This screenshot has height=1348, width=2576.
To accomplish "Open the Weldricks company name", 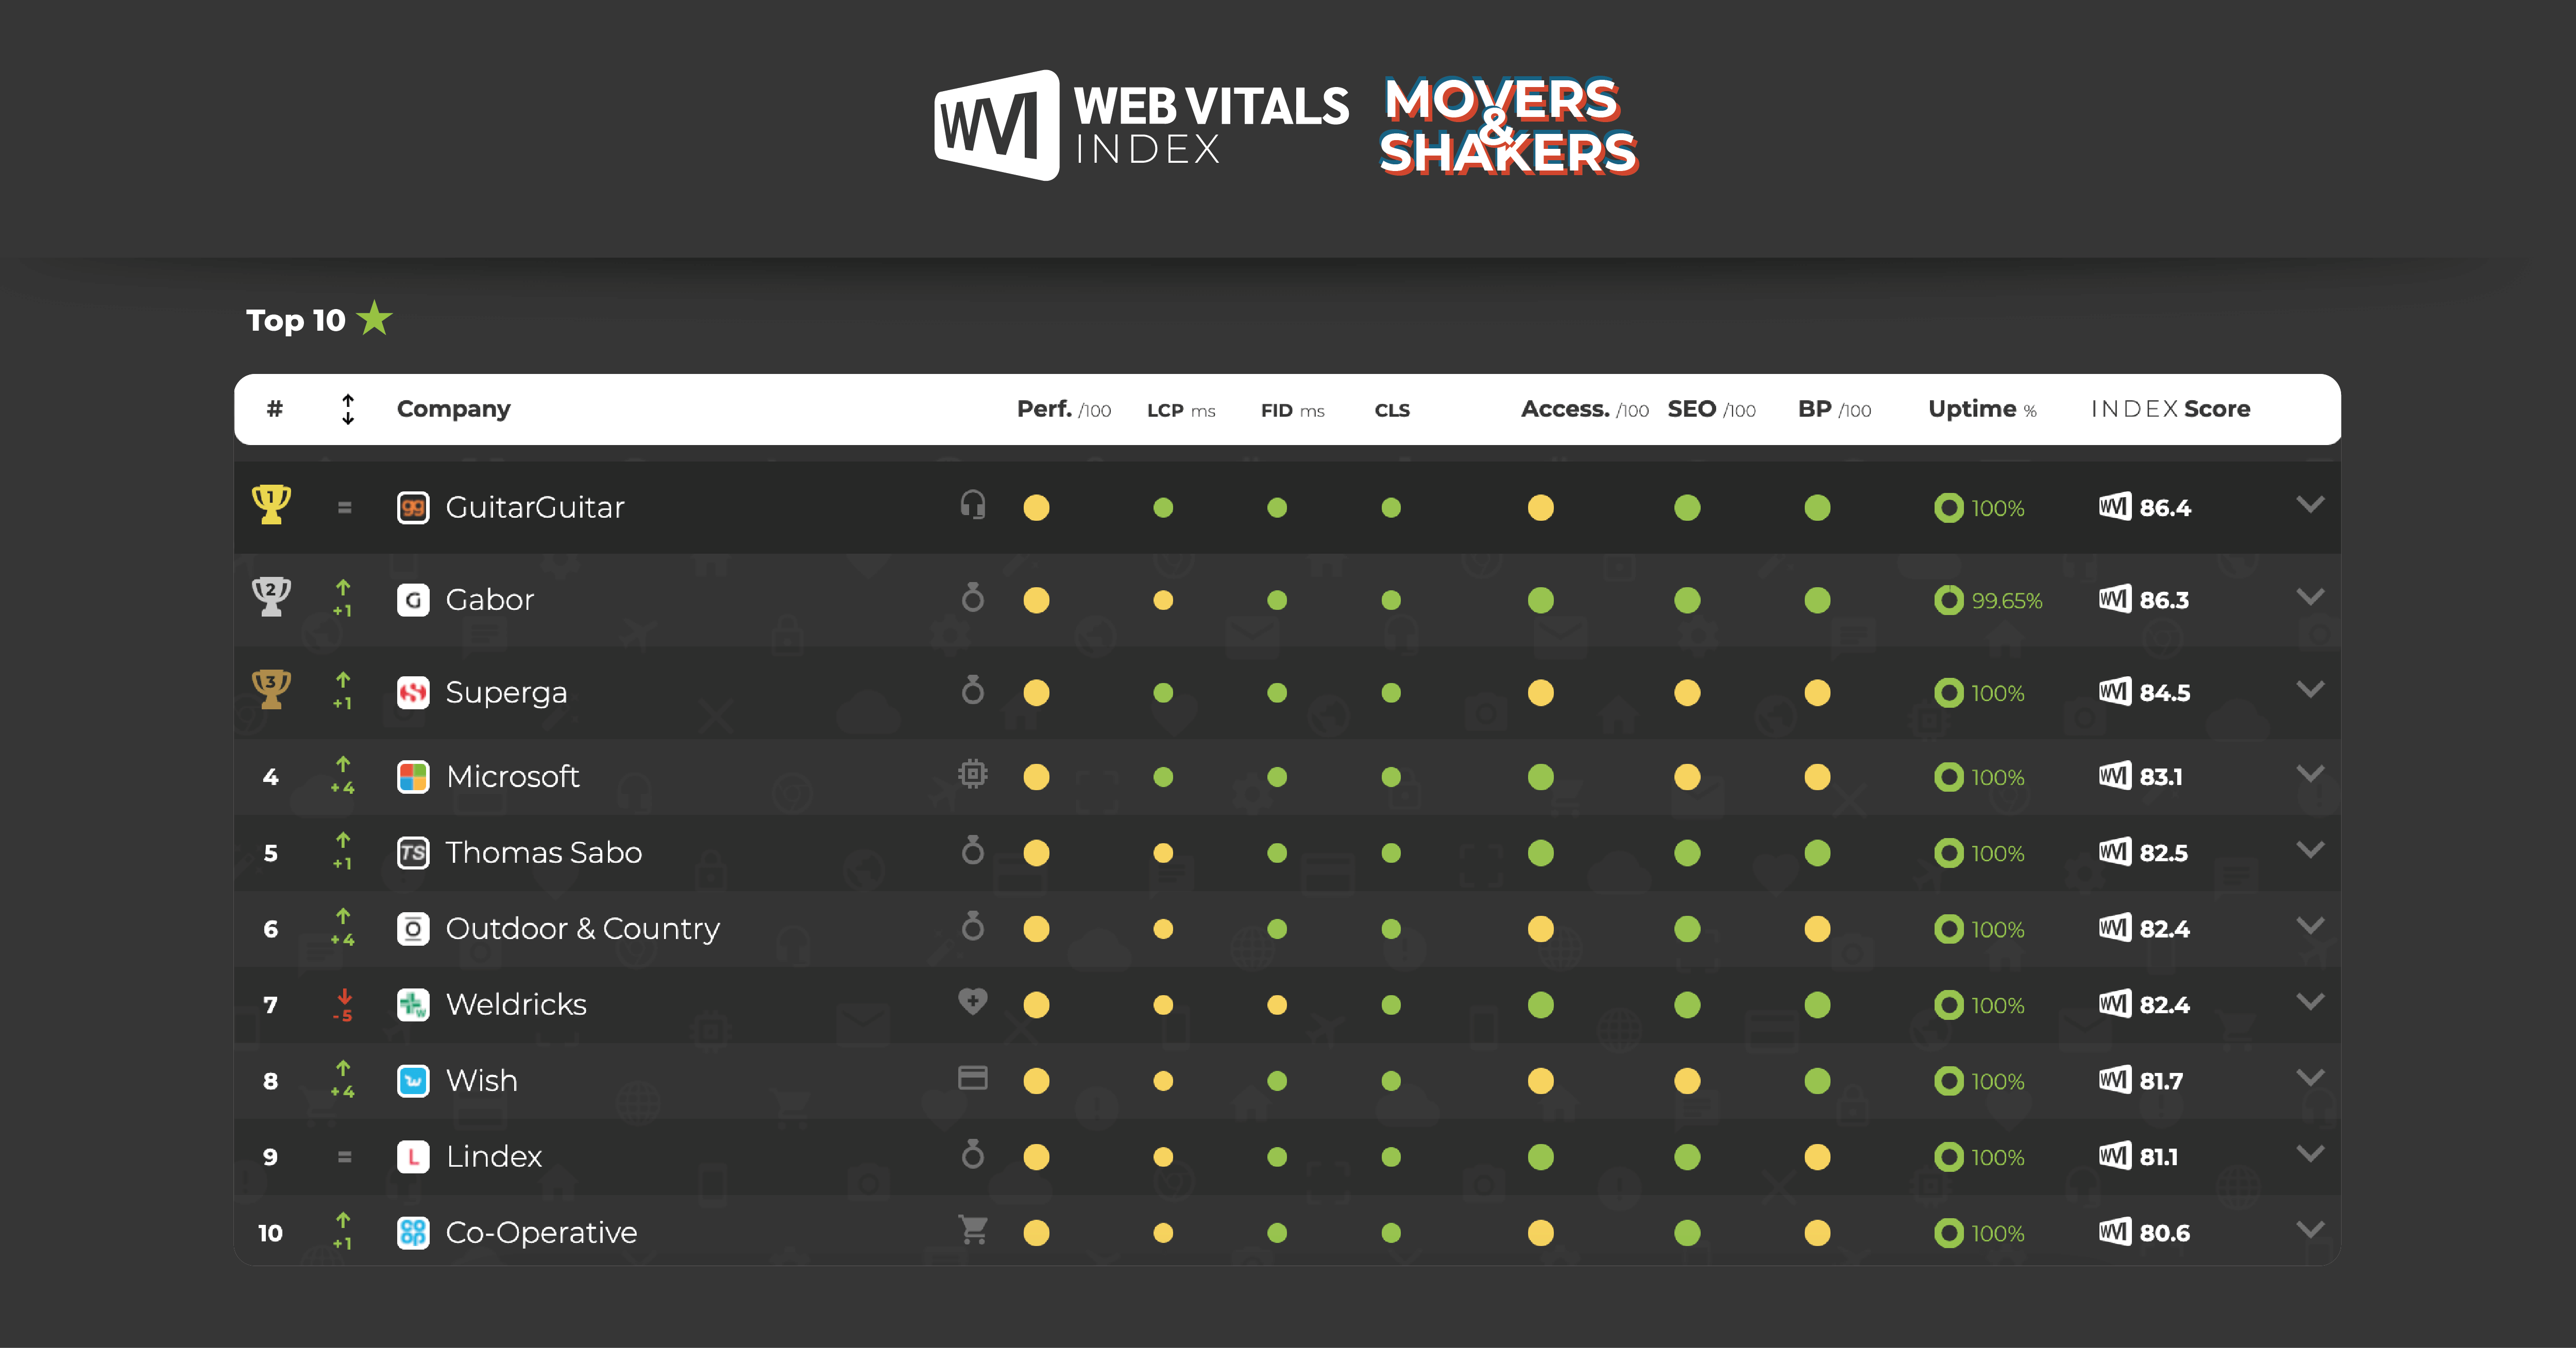I will [516, 1005].
